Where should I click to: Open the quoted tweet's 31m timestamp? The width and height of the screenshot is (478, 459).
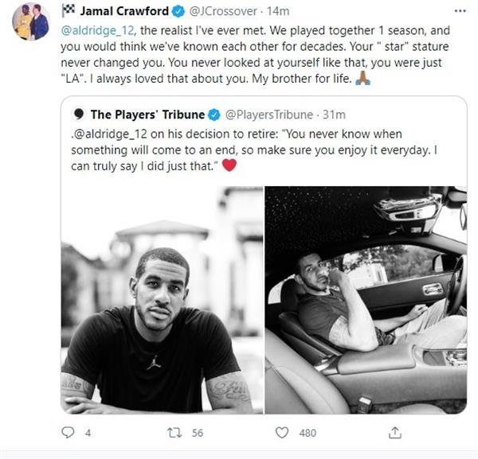click(x=334, y=115)
